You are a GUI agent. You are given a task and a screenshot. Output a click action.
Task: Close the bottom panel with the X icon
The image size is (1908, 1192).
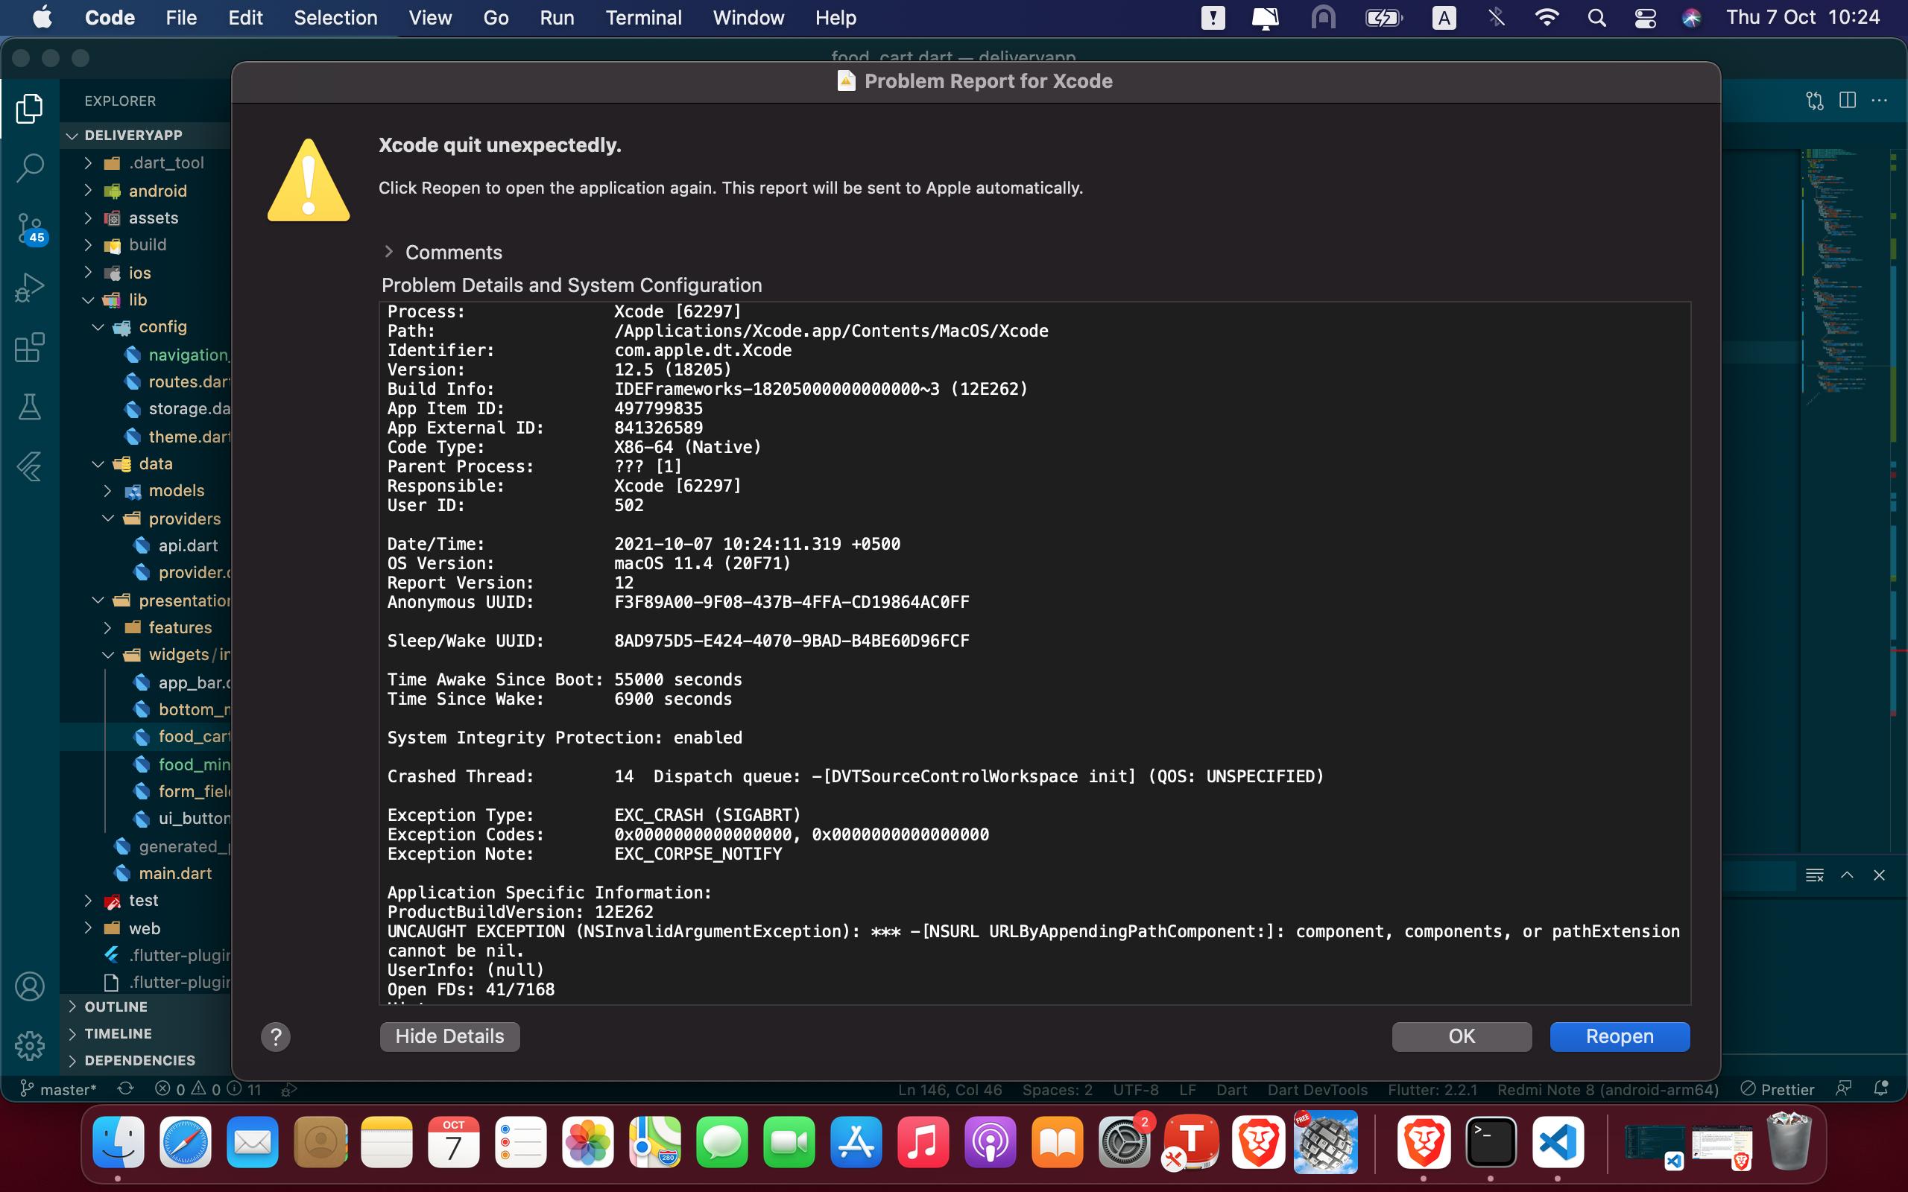[1880, 875]
